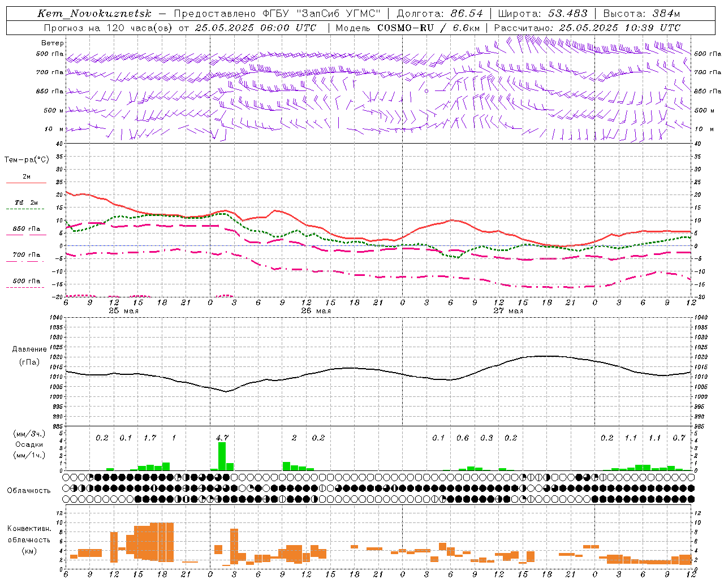Click the provider text ФГБУ "ЗапСиб УГМС"

click(x=322, y=14)
